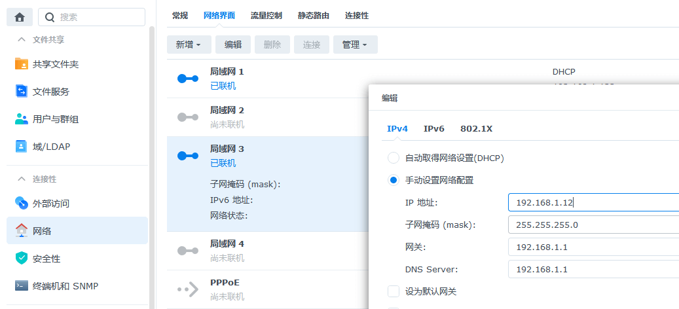This screenshot has height=309, width=679.
Task: Open the 管理 dropdown menu
Action: tap(355, 45)
